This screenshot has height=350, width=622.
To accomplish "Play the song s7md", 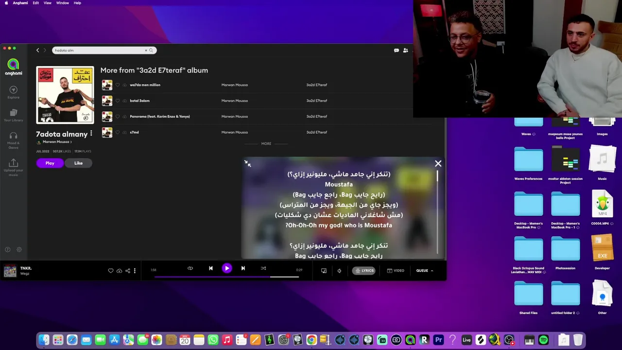I will click(x=134, y=132).
